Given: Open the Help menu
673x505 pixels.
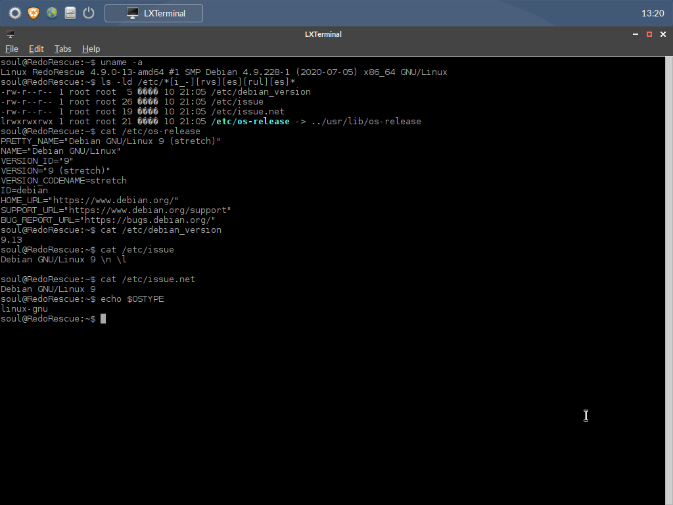Looking at the screenshot, I should coord(91,49).
